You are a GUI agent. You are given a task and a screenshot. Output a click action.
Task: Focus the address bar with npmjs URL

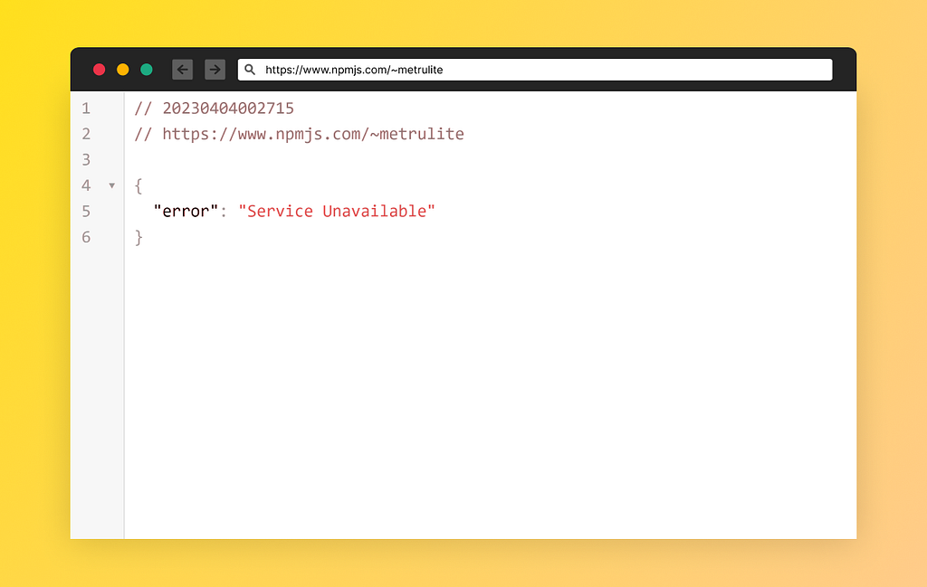(535, 70)
